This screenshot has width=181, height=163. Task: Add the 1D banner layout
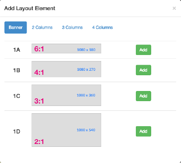pyautogui.click(x=144, y=131)
